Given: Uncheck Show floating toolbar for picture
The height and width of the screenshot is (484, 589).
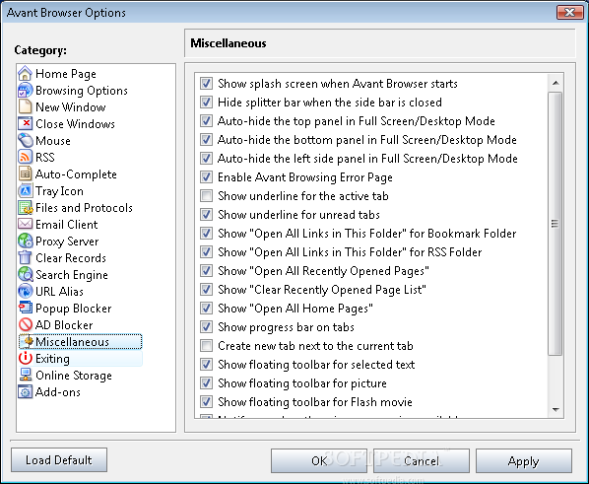Looking at the screenshot, I should click(x=206, y=382).
